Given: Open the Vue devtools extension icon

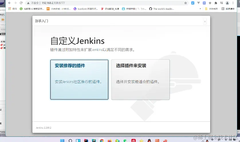Looking at the screenshot, I should [x=198, y=3].
